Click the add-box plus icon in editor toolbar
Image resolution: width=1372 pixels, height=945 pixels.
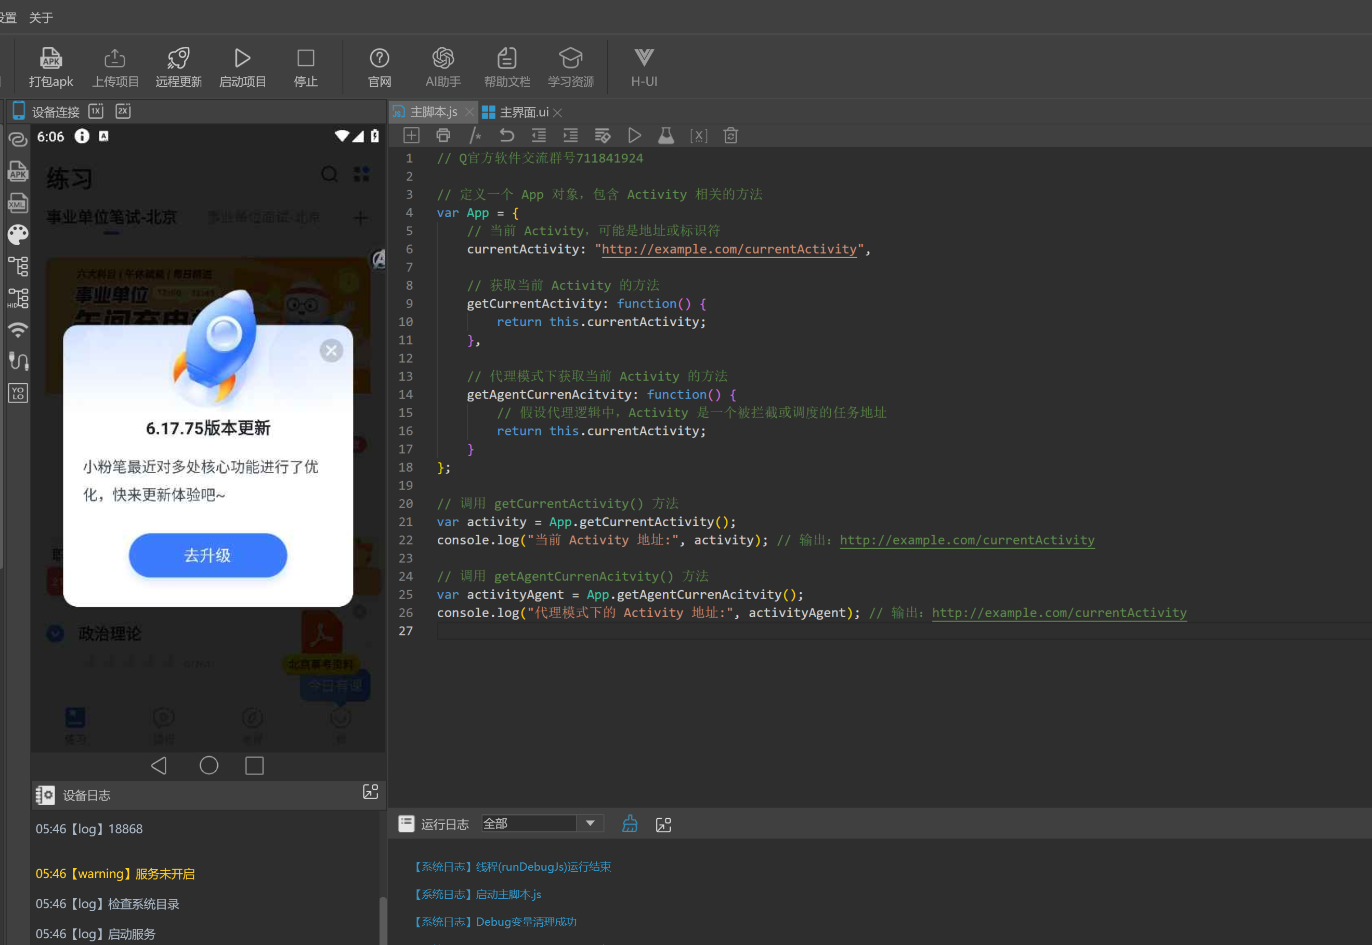[x=411, y=136]
